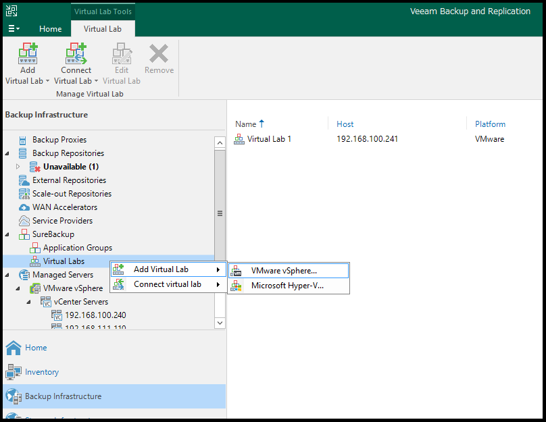Select the Virtual Lab 1 row
546x422 pixels.
pos(384,139)
